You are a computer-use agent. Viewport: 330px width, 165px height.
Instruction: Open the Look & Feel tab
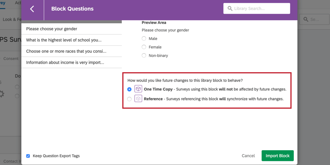11,19
